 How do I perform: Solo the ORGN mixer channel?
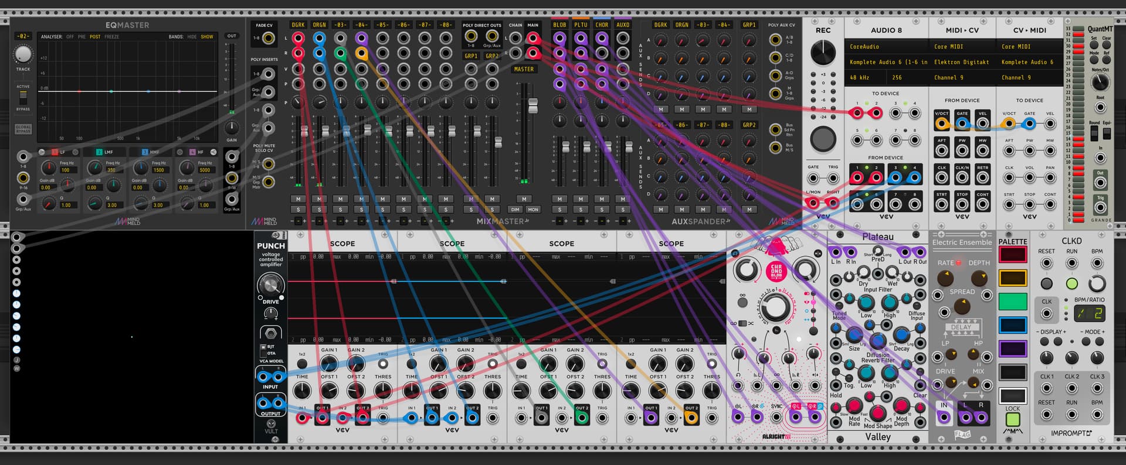pyautogui.click(x=319, y=210)
